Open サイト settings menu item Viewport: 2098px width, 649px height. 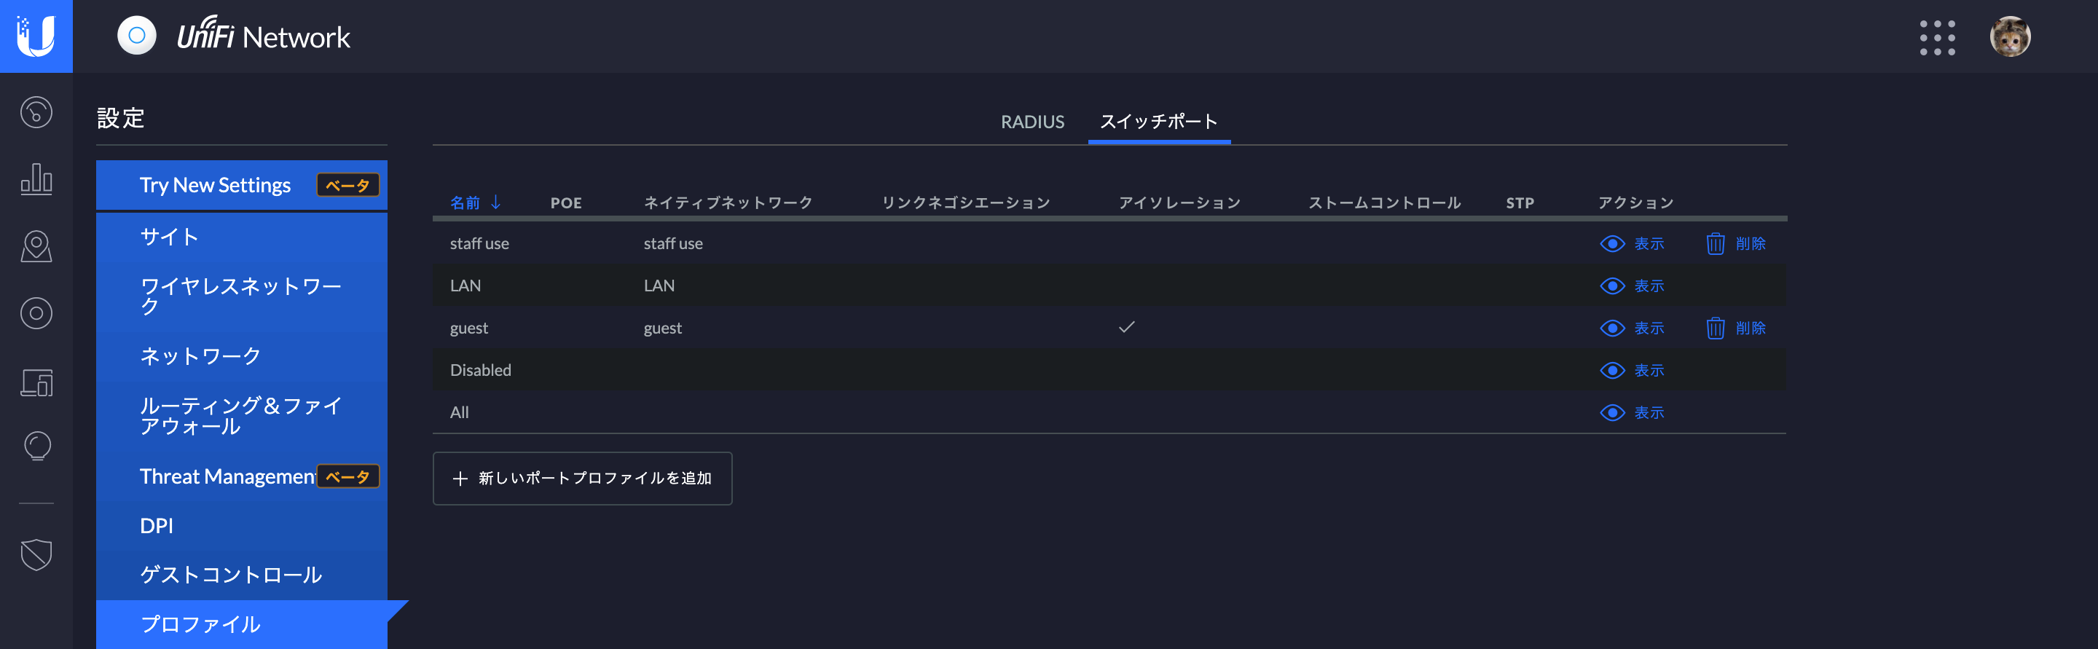pyautogui.click(x=242, y=237)
